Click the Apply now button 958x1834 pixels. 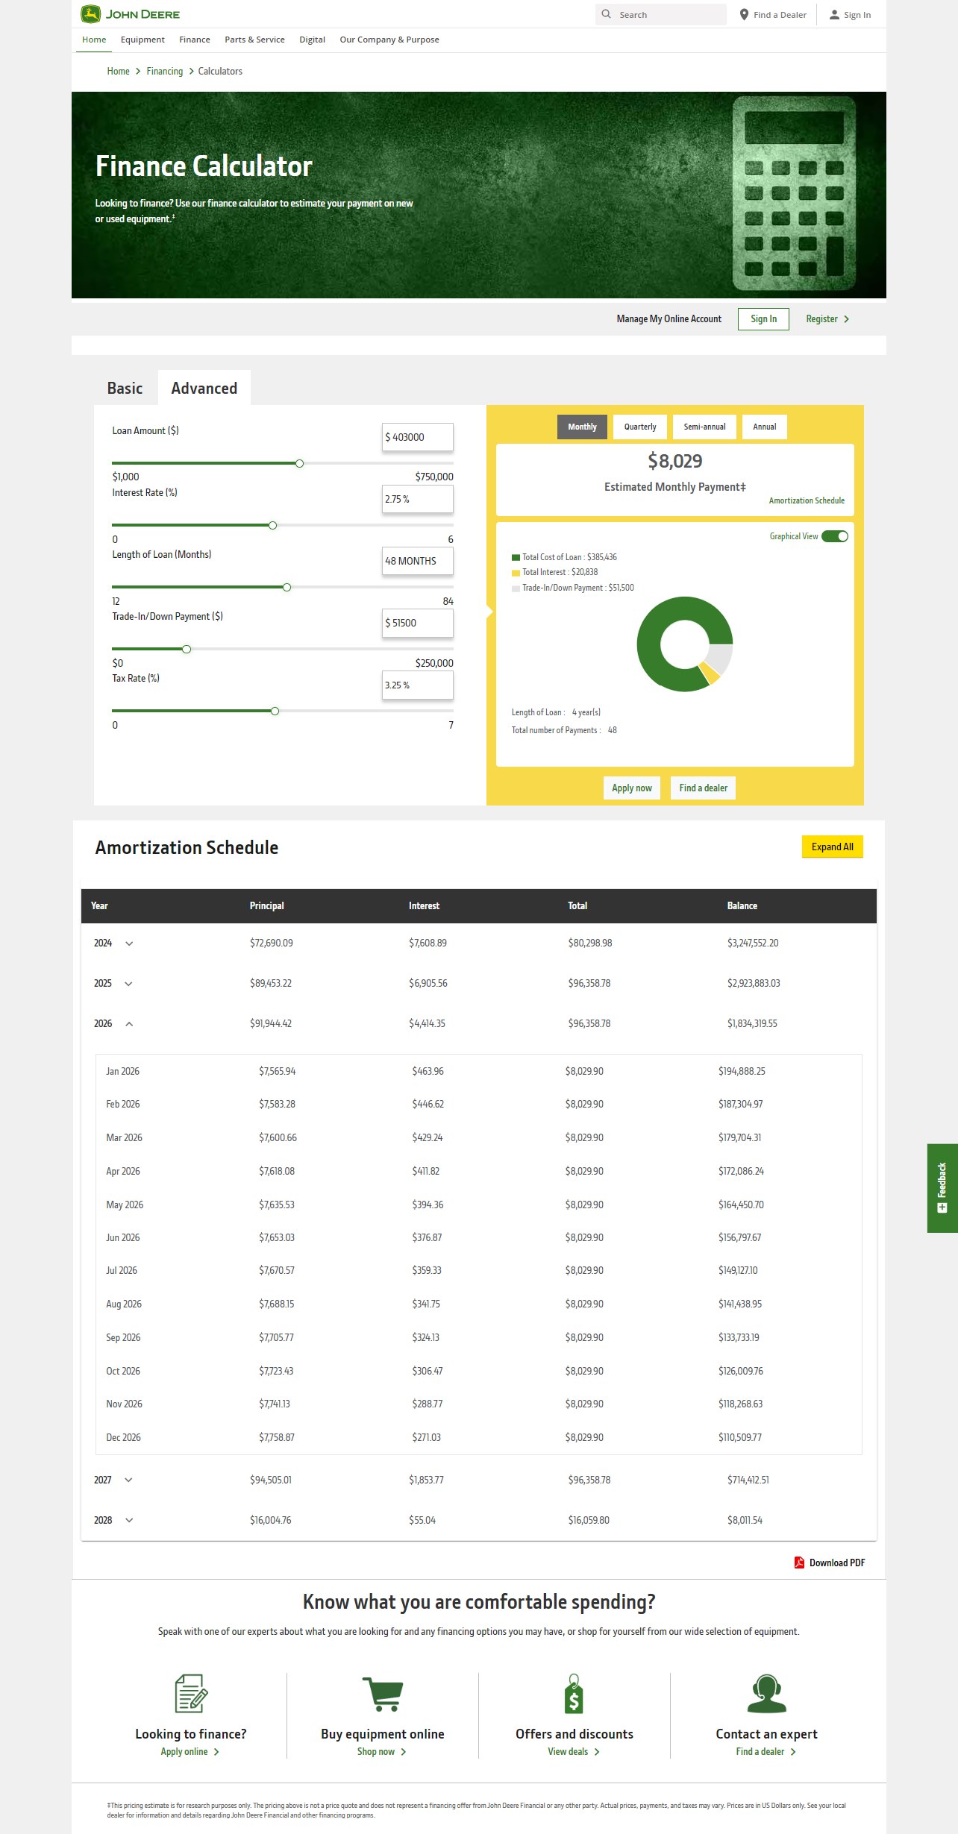[631, 788]
